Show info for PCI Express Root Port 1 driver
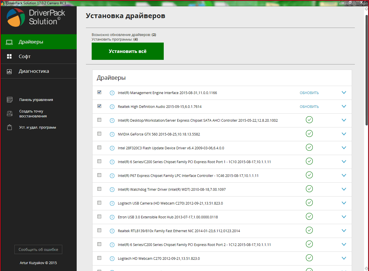The width and height of the screenshot is (369, 271). pyautogui.click(x=112, y=162)
